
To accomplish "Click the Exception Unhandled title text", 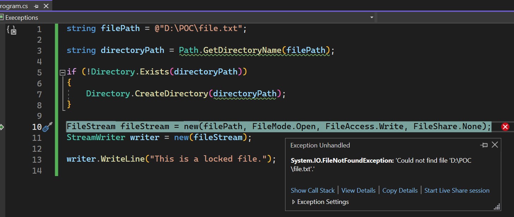I will tap(320, 145).
